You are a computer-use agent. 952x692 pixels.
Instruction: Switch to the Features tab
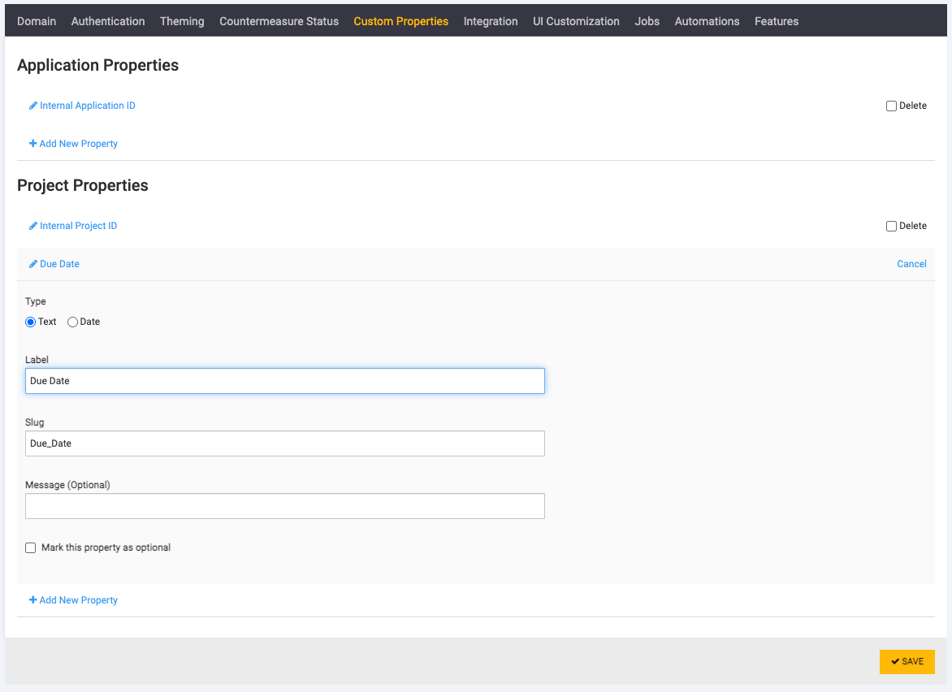pyautogui.click(x=777, y=21)
